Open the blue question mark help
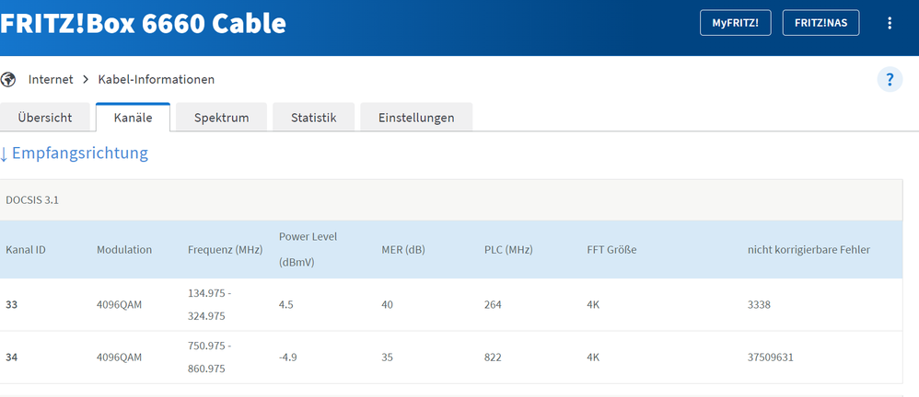This screenshot has height=397, width=919. click(x=889, y=80)
